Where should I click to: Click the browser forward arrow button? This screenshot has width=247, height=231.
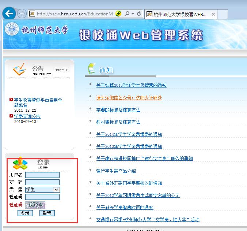tap(22, 14)
